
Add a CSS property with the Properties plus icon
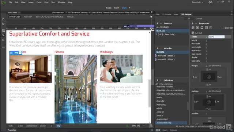point(193,23)
